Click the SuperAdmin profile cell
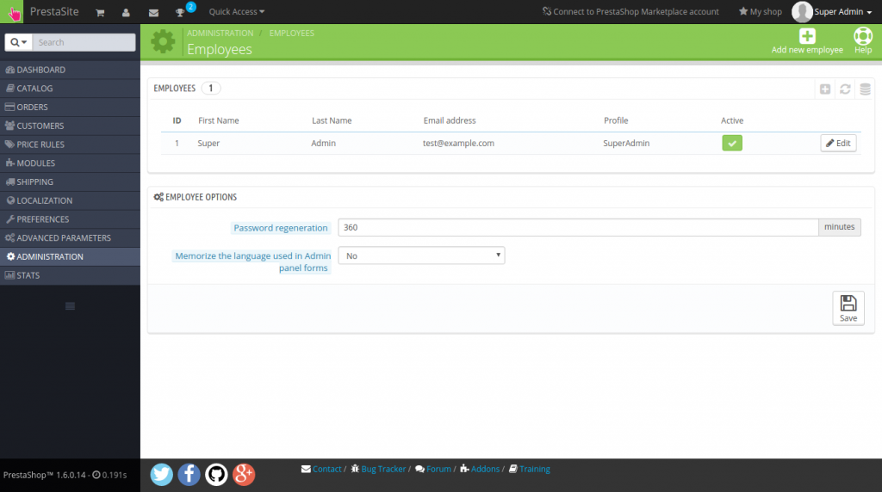 626,144
